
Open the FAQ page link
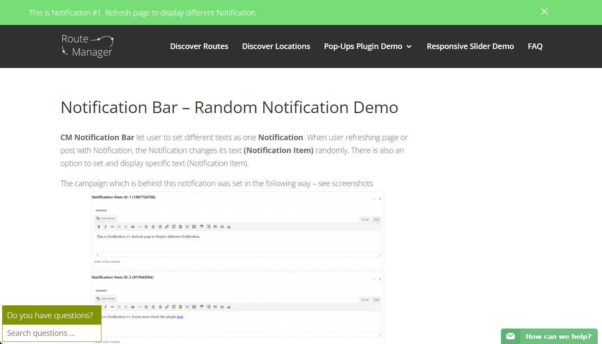coord(535,46)
